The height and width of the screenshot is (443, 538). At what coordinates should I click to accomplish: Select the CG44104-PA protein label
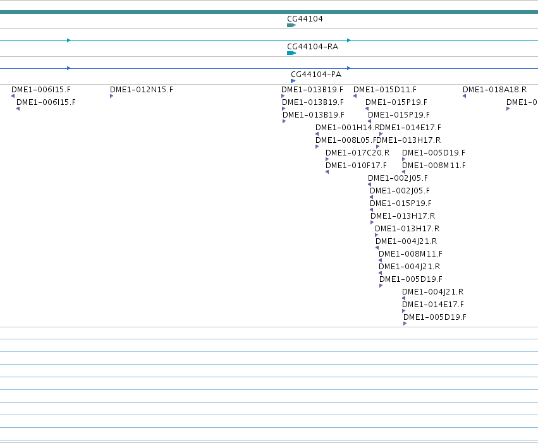click(x=316, y=75)
